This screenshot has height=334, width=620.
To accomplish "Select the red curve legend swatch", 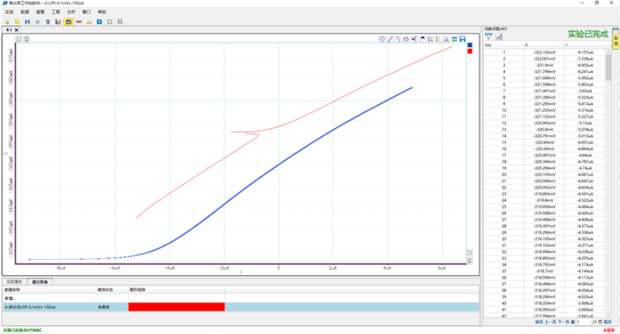I will (x=470, y=51).
